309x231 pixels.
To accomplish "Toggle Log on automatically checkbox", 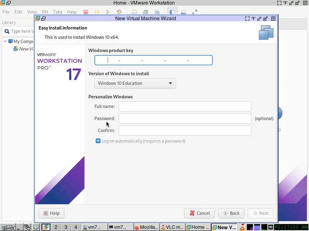I will (98, 141).
